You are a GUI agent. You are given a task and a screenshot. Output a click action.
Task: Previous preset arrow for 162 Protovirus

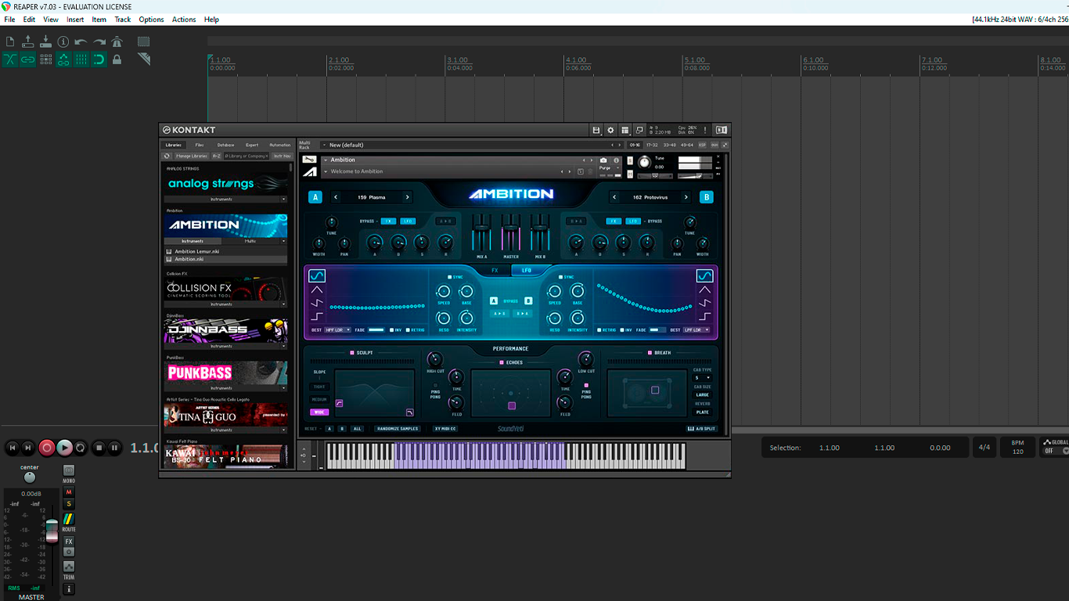[x=614, y=197]
